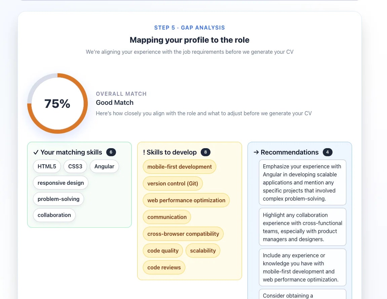Click the "mobile-first development" skill tag
387x299 pixels.
(179, 166)
